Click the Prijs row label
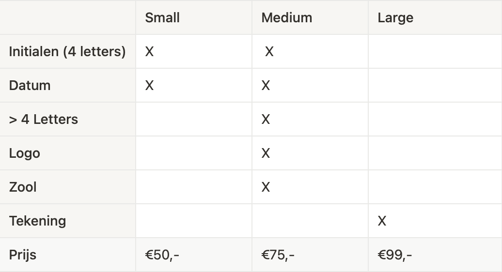 [23, 255]
